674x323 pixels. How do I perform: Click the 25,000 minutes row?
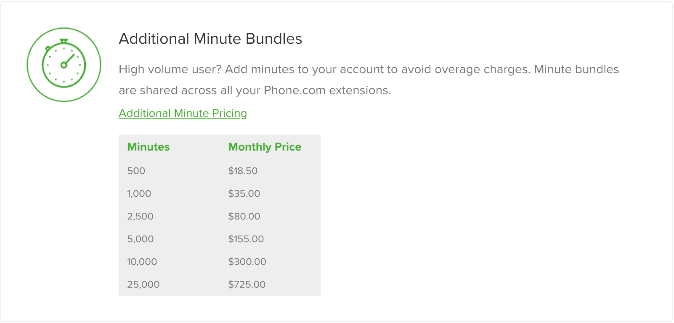(x=143, y=284)
